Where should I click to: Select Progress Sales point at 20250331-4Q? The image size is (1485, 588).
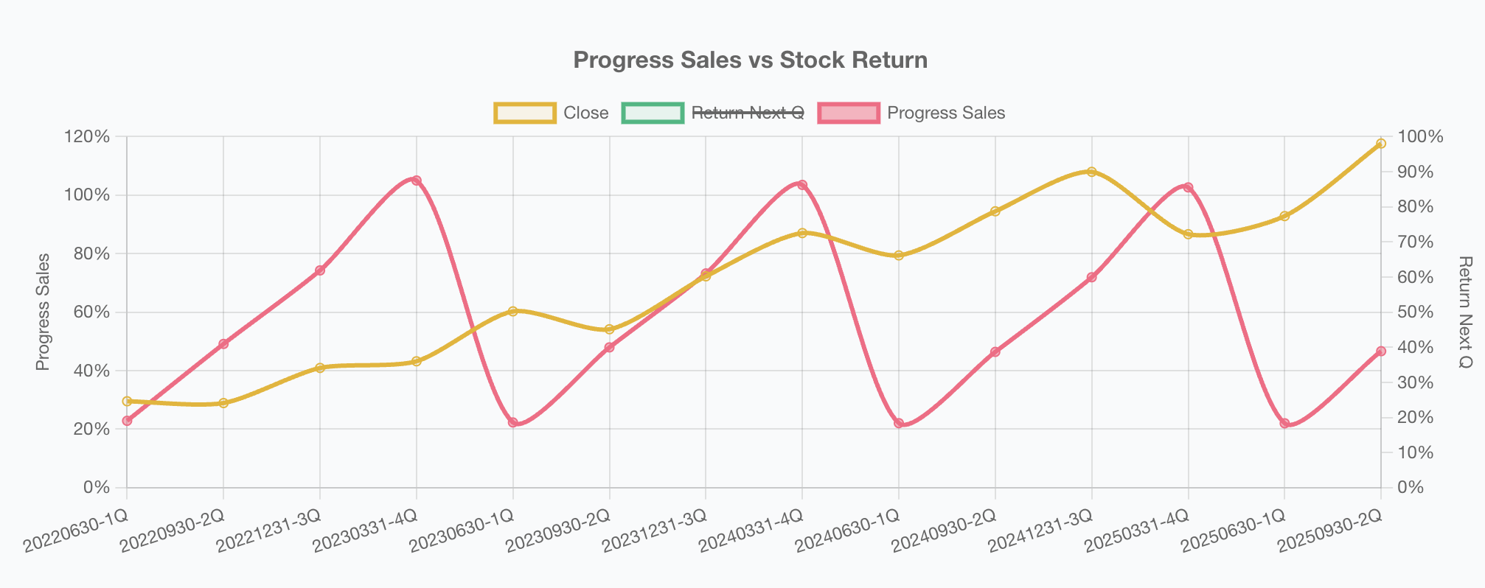click(1188, 187)
